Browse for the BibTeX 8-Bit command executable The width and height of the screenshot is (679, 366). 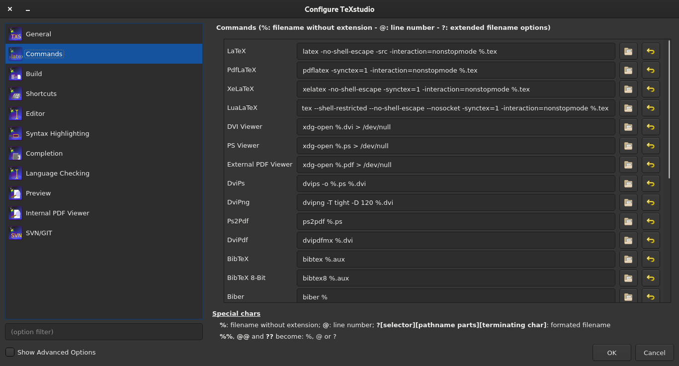[x=628, y=278]
